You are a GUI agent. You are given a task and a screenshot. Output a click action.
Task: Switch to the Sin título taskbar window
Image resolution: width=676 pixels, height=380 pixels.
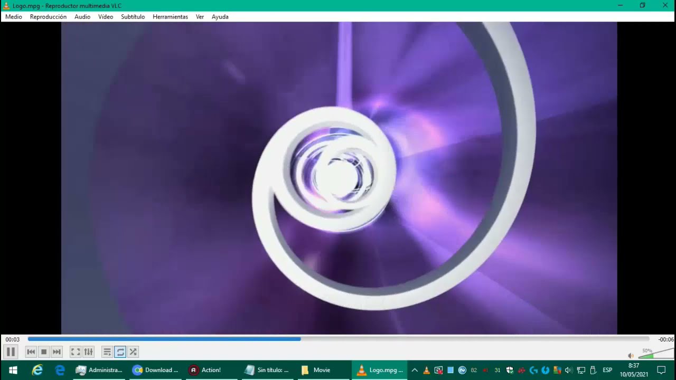coord(268,370)
